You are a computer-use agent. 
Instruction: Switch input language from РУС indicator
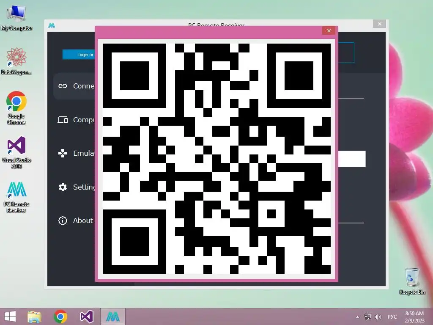(x=392, y=317)
